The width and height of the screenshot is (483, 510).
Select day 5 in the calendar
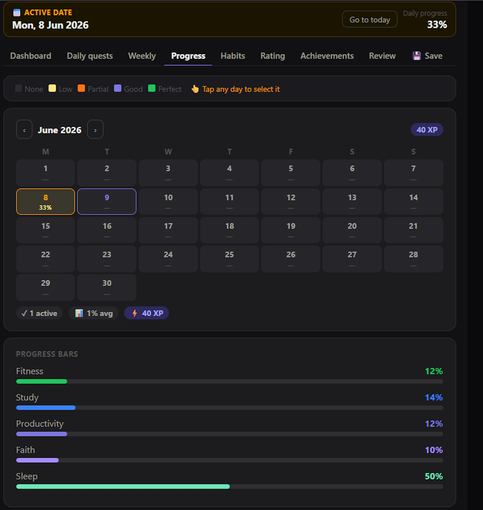point(291,173)
